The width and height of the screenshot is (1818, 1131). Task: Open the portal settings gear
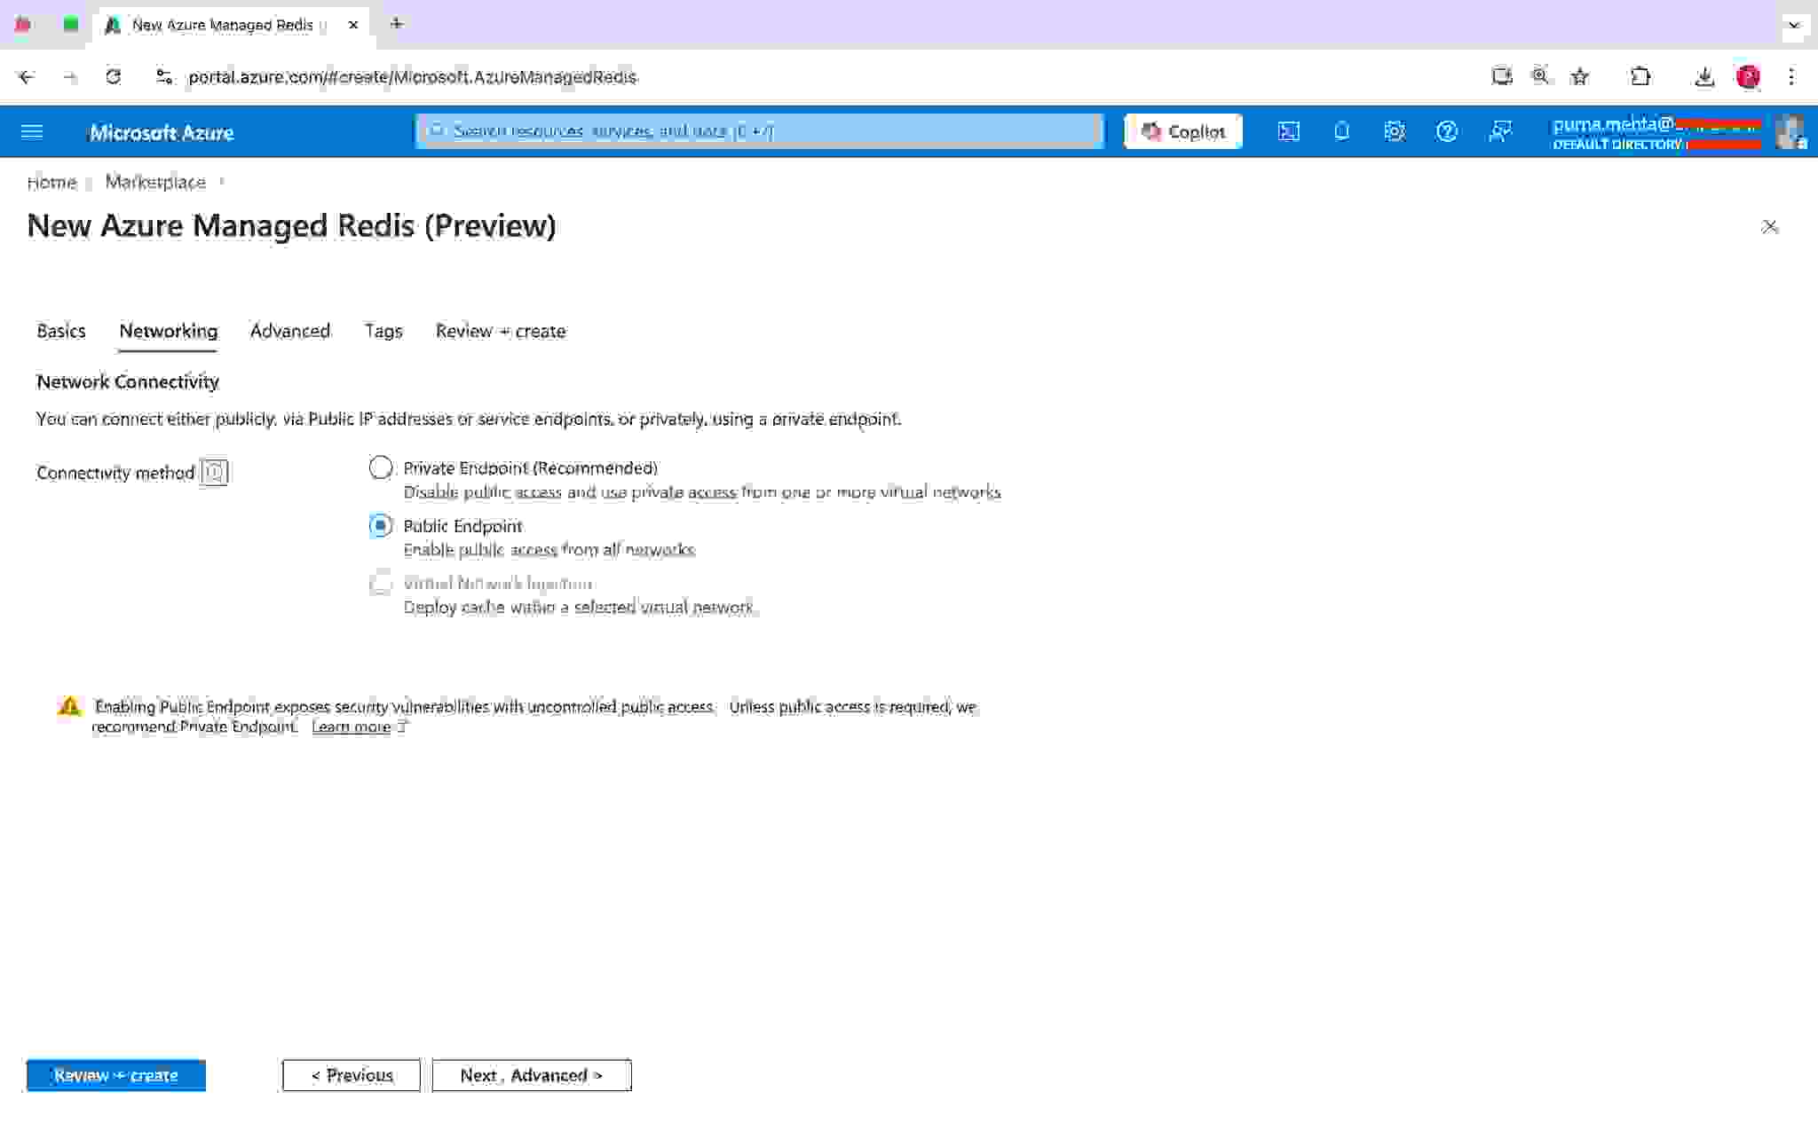(x=1394, y=131)
